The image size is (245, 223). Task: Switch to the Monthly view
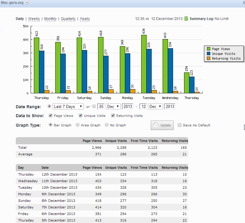50,19
